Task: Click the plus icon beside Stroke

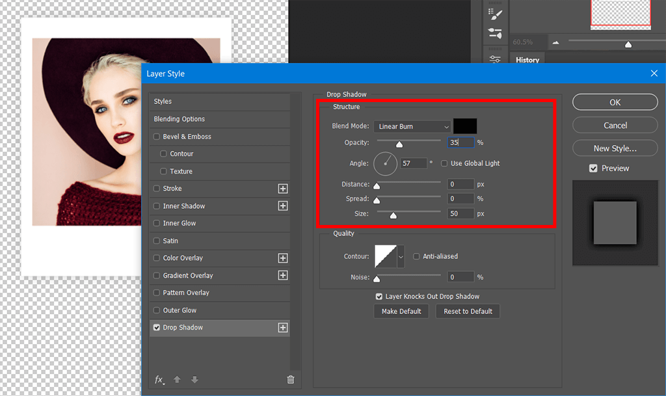Action: click(283, 189)
